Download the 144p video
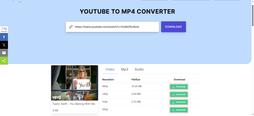 (x=179, y=102)
